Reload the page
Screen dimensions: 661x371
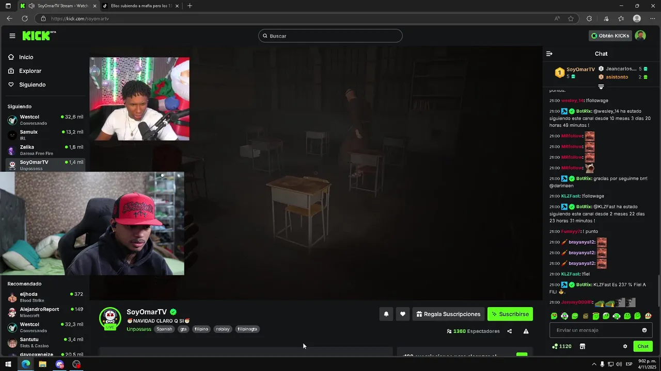tap(24, 19)
